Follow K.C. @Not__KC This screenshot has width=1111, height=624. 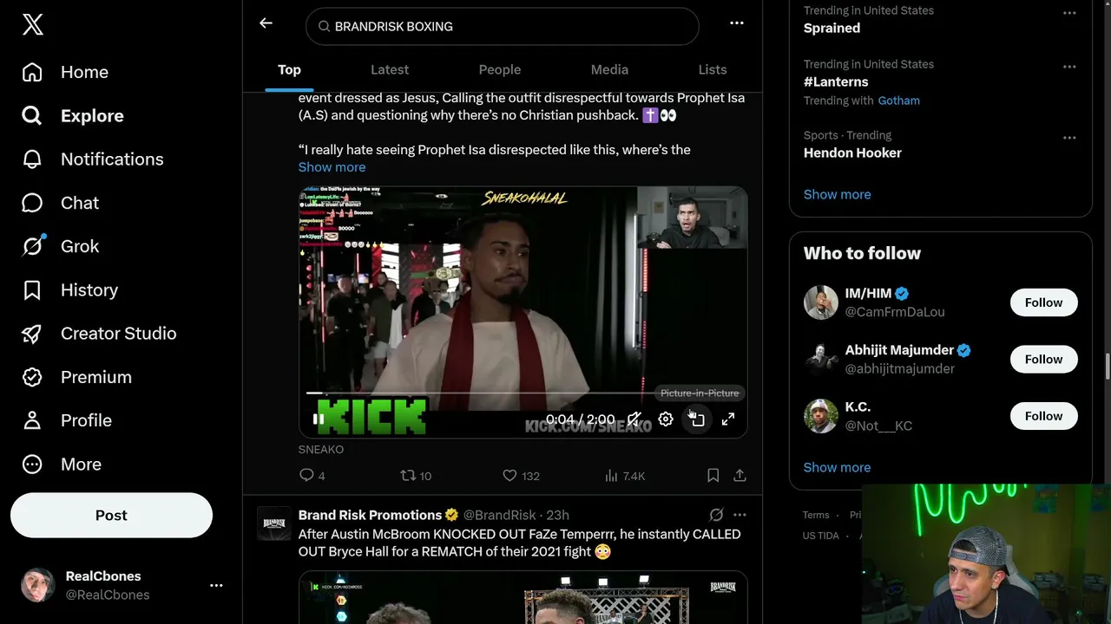(x=1043, y=416)
